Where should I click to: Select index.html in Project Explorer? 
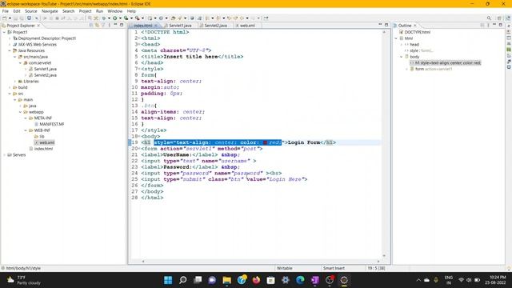pos(43,149)
